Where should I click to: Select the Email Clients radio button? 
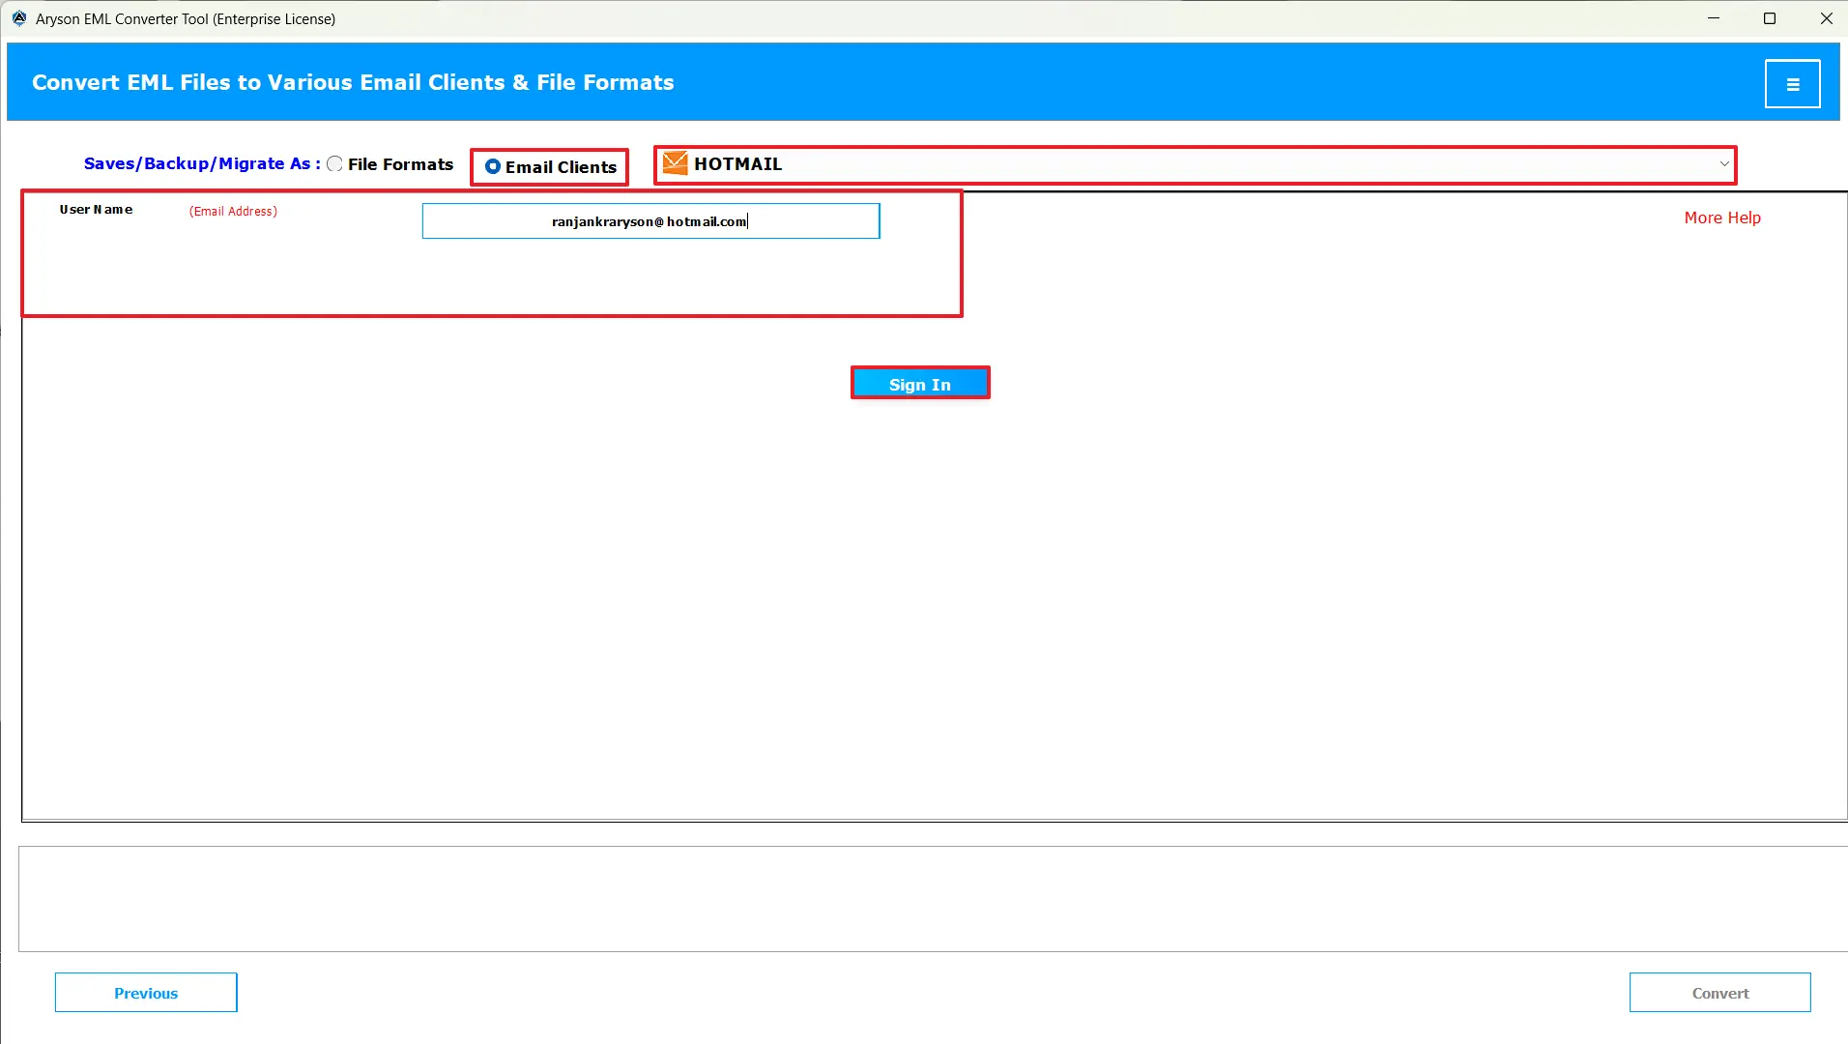(493, 166)
